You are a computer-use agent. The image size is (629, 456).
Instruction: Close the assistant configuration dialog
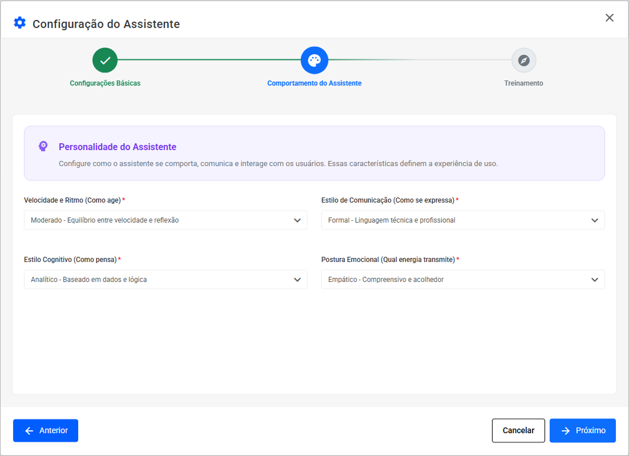pyautogui.click(x=610, y=18)
